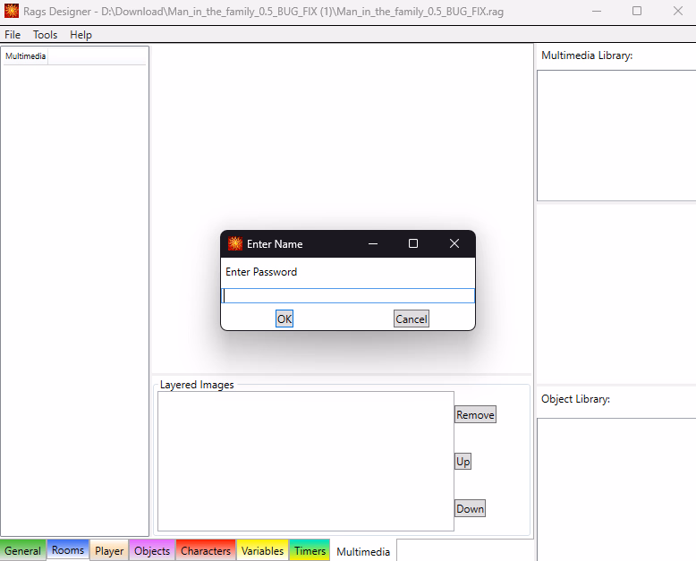Maximize the Rags Designer main window
The image size is (696, 561).
(637, 11)
